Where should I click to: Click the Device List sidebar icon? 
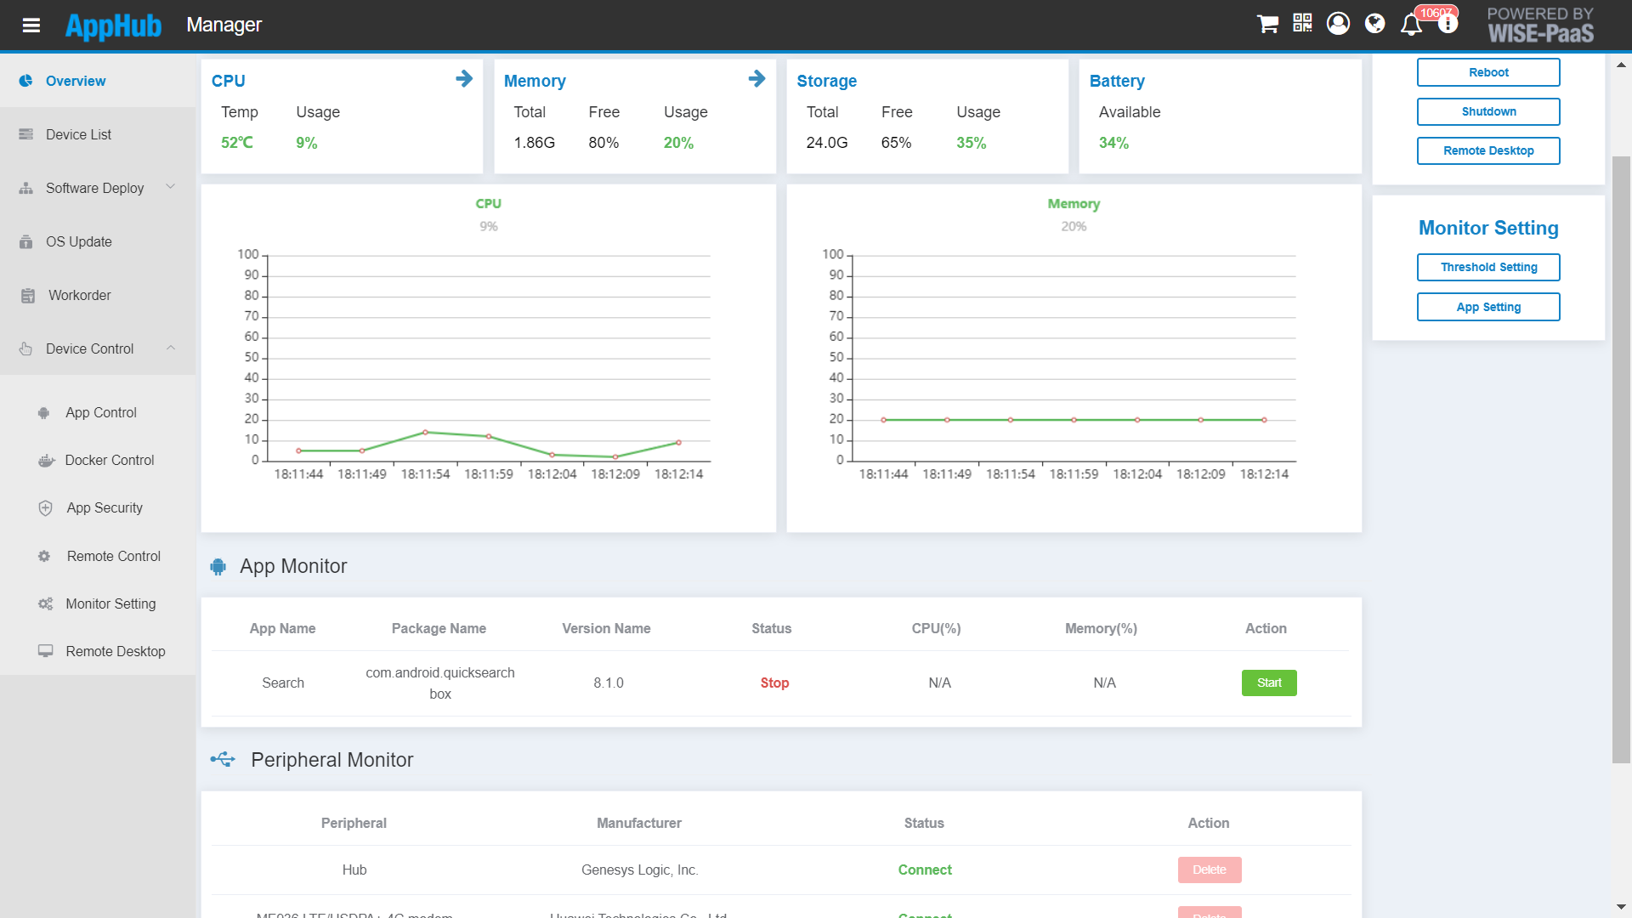[26, 134]
